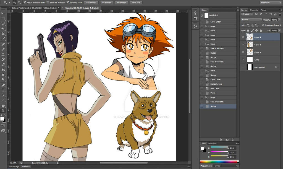Show the Background layer visibility box
283x169 pixels.
click(243, 67)
